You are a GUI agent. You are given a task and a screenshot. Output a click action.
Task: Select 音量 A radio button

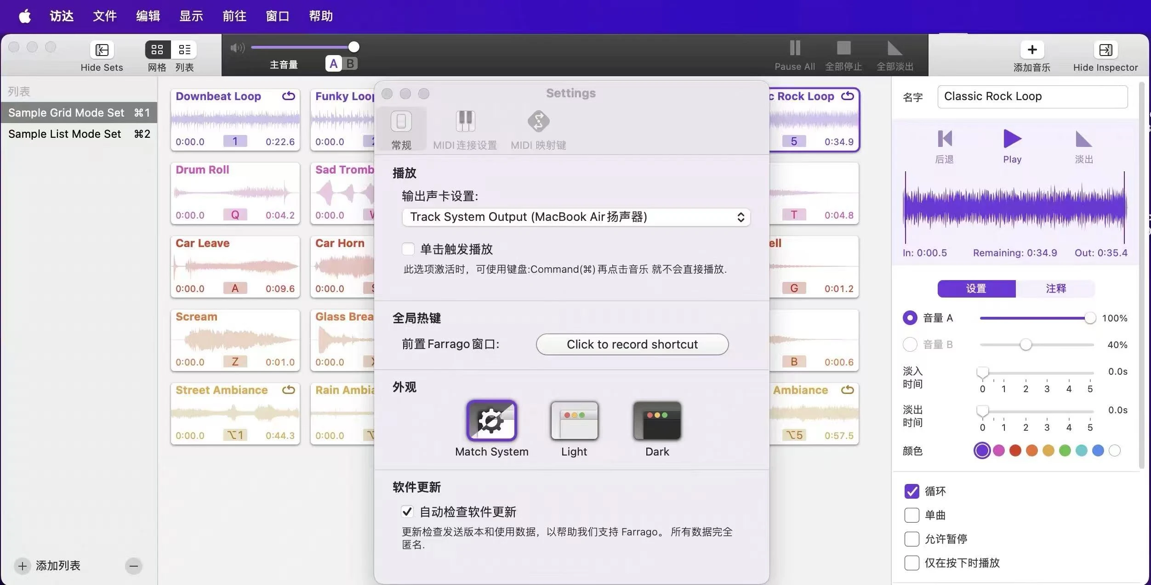pyautogui.click(x=910, y=318)
